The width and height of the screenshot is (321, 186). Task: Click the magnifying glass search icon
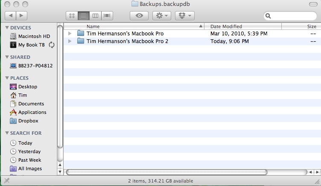pyautogui.click(x=268, y=16)
